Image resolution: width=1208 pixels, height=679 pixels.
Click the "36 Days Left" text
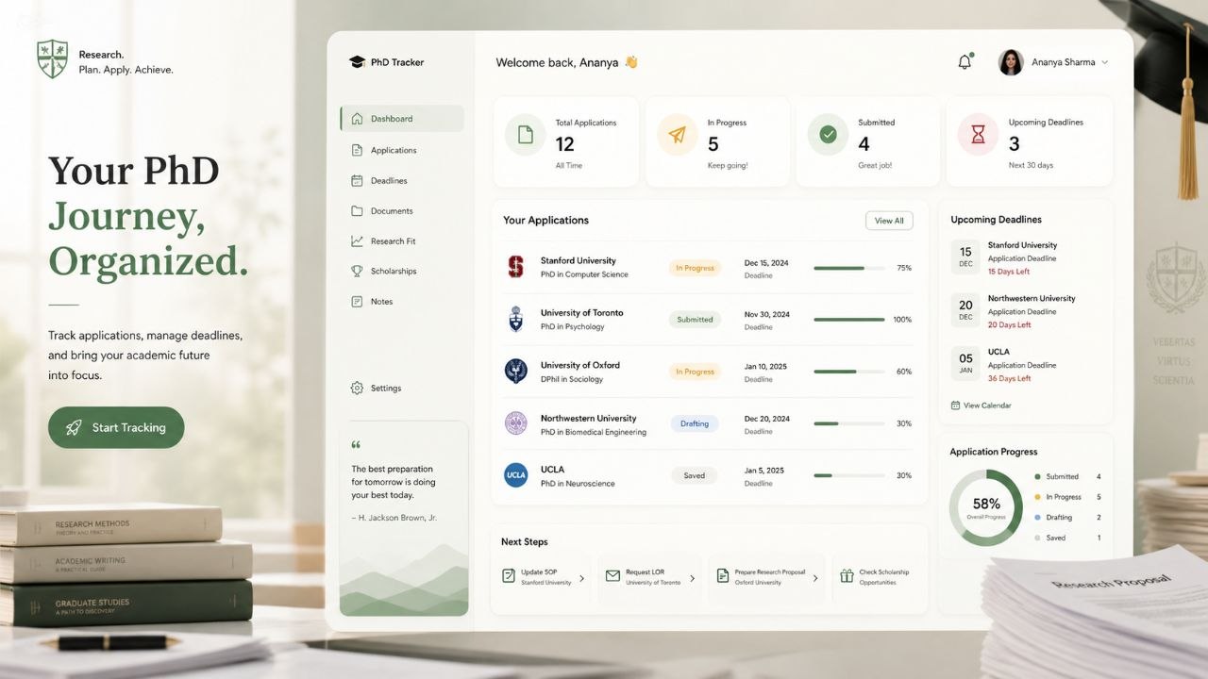tap(1009, 378)
